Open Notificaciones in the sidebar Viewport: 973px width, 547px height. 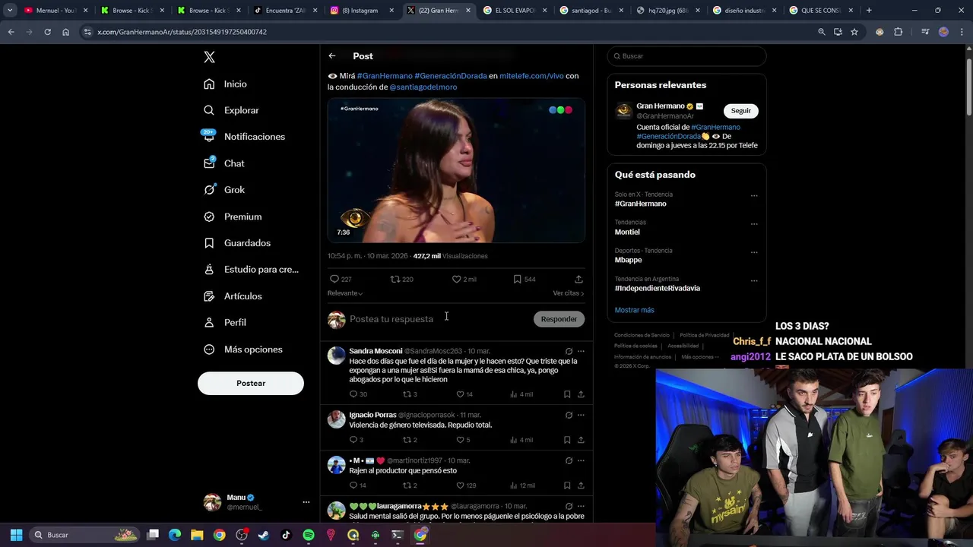click(244, 137)
